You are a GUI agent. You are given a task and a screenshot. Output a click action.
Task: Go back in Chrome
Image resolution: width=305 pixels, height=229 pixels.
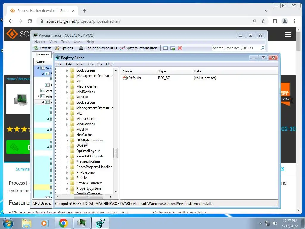11,21
